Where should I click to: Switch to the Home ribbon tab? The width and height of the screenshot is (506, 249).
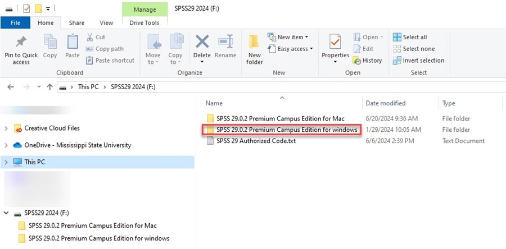tap(46, 23)
